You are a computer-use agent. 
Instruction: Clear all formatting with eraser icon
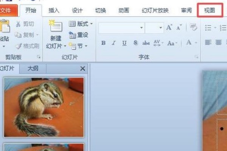click(x=194, y=27)
